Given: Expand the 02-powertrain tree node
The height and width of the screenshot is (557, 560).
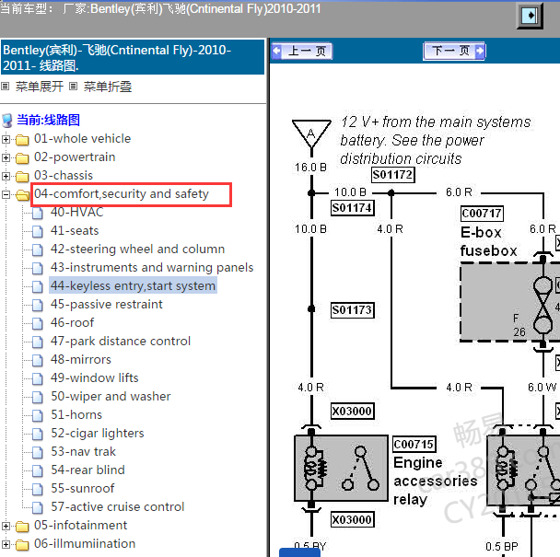Looking at the screenshot, I should click(x=6, y=157).
